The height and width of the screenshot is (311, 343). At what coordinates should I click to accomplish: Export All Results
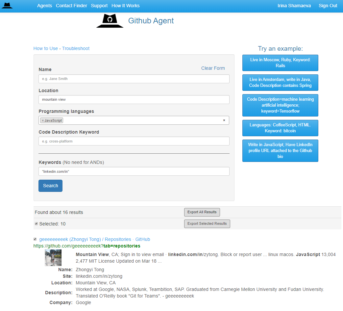(x=202, y=212)
